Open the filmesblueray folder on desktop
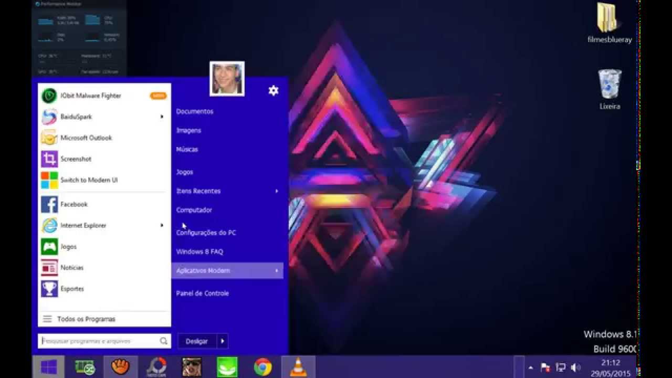This screenshot has width=672, height=378. pyautogui.click(x=609, y=24)
